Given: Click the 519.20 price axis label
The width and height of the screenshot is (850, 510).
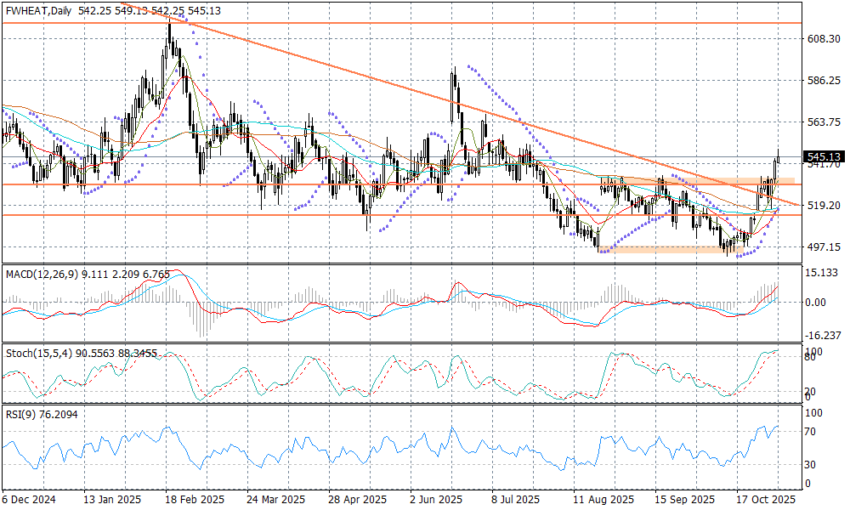Looking at the screenshot, I should (824, 205).
